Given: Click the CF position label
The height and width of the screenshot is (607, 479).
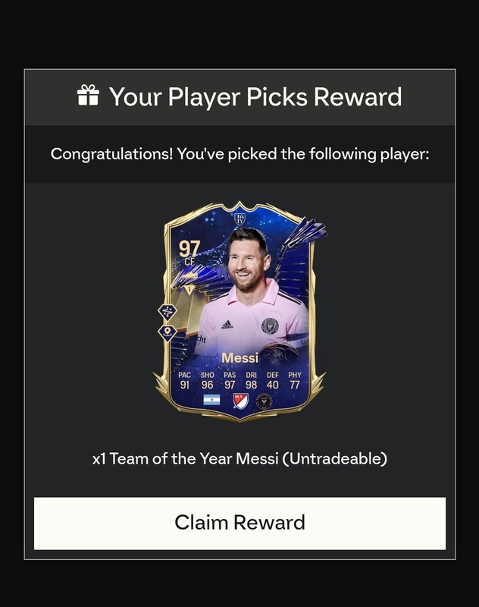Looking at the screenshot, I should tap(189, 262).
